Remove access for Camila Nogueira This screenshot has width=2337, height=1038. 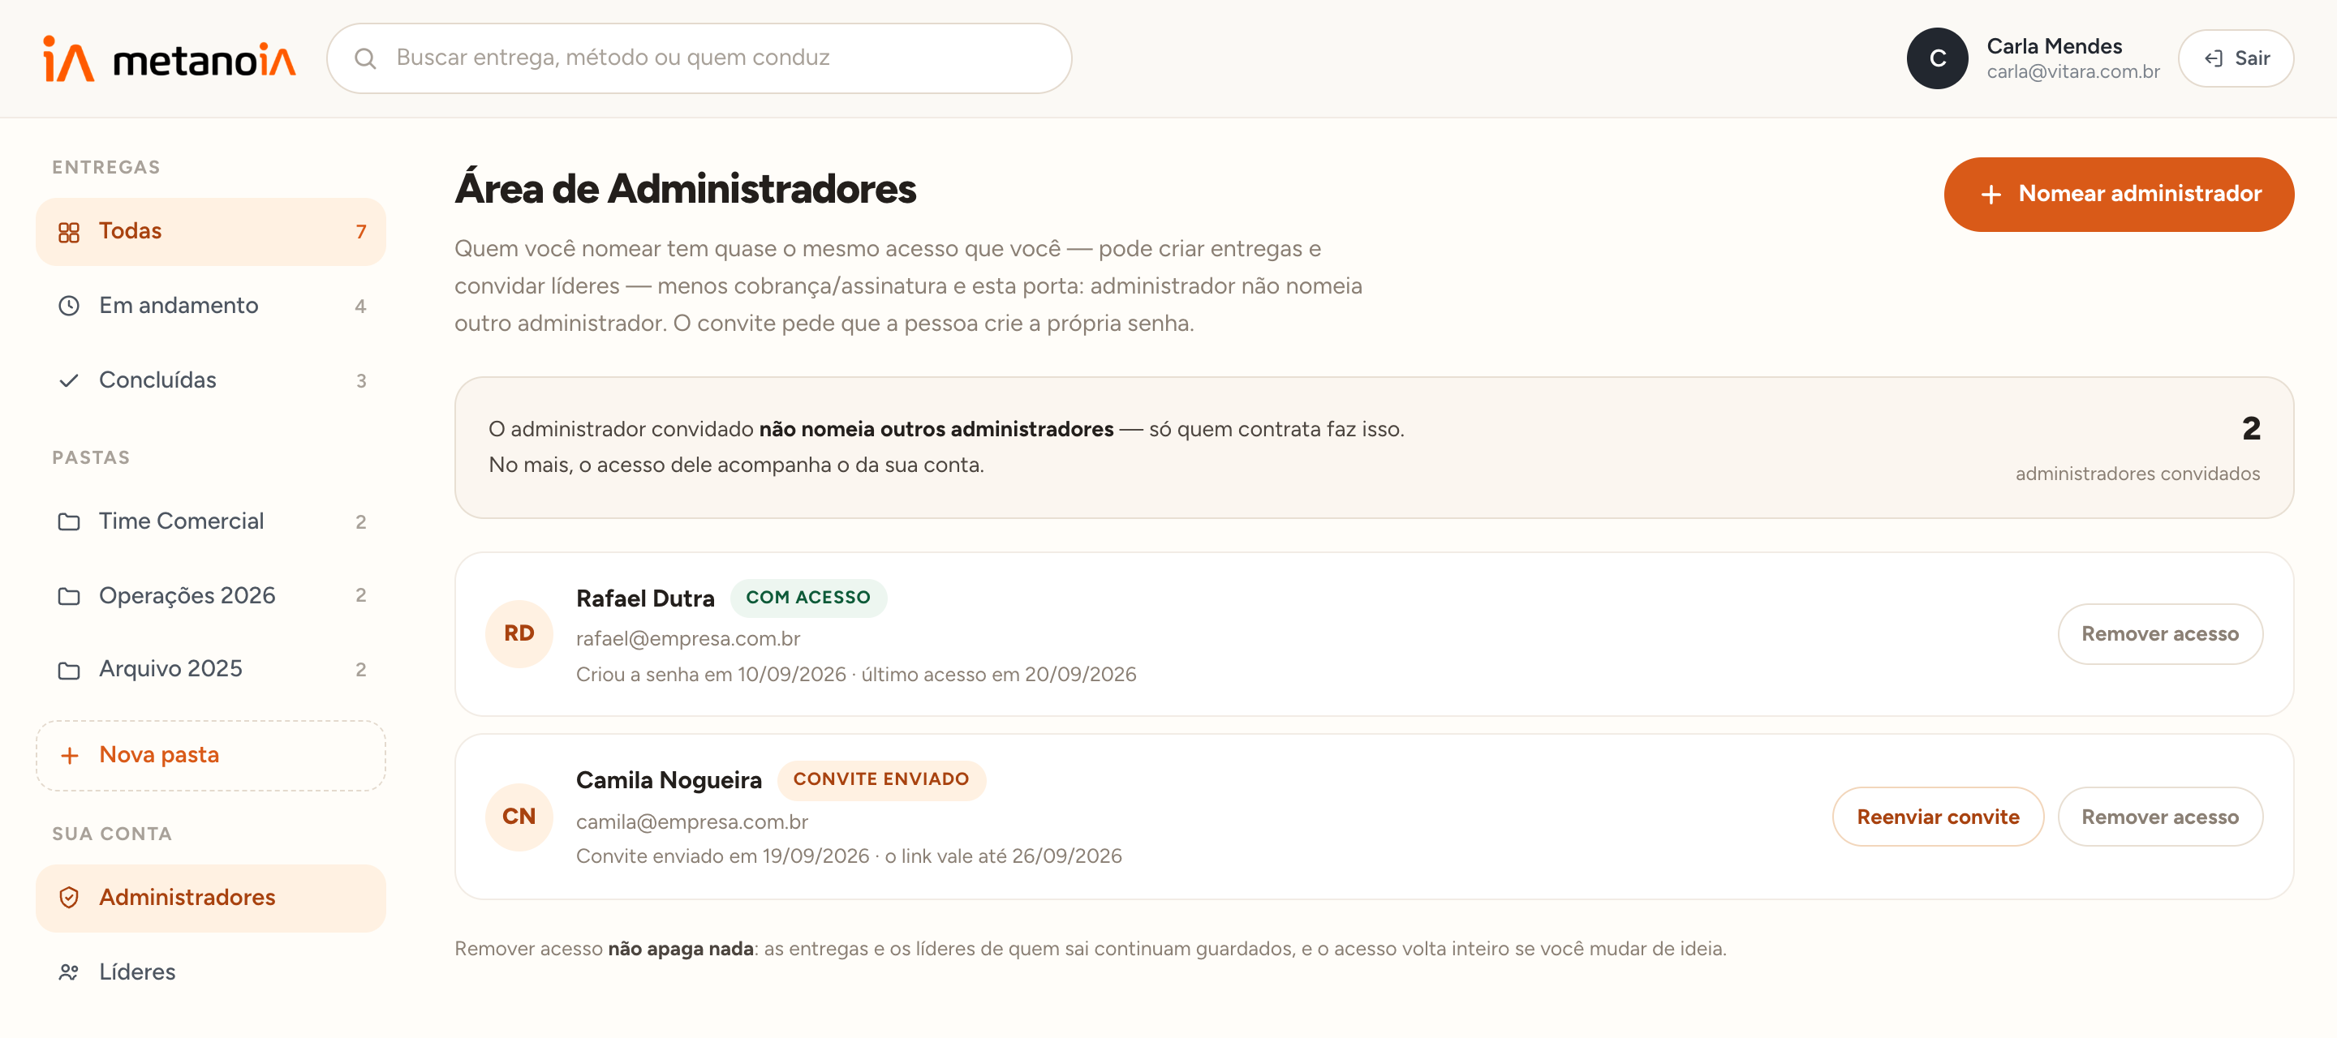click(x=2159, y=817)
